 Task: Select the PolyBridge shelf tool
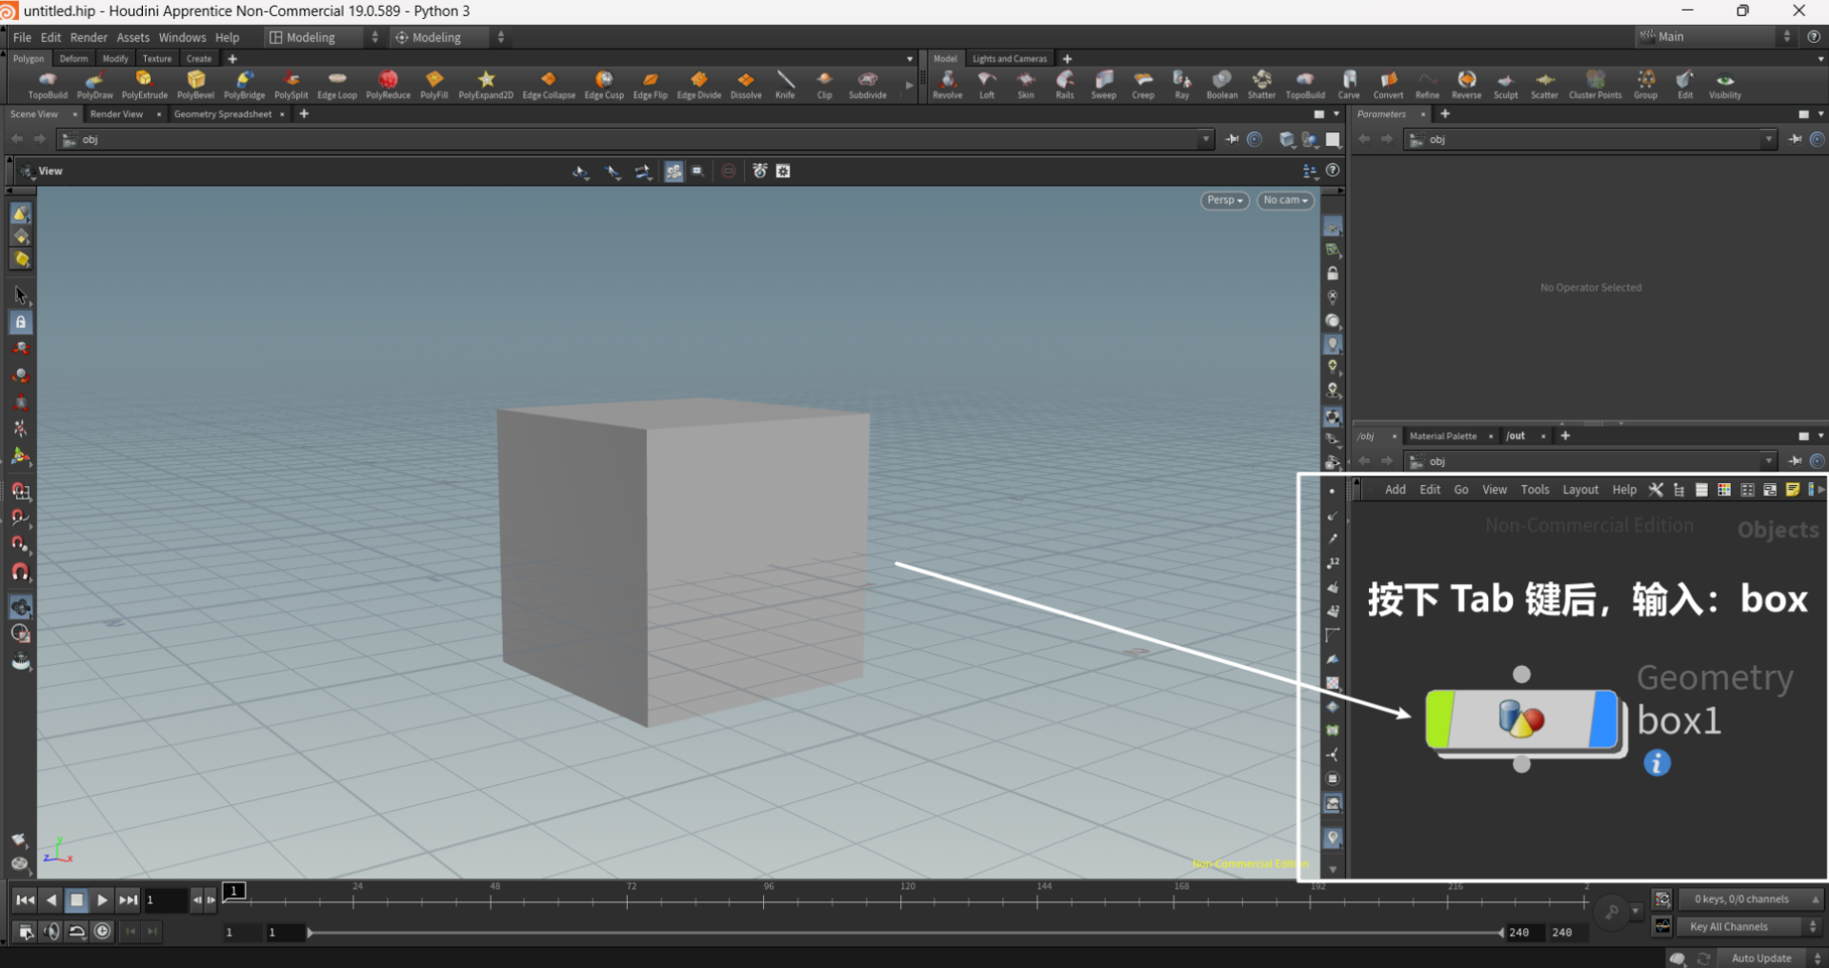(244, 84)
